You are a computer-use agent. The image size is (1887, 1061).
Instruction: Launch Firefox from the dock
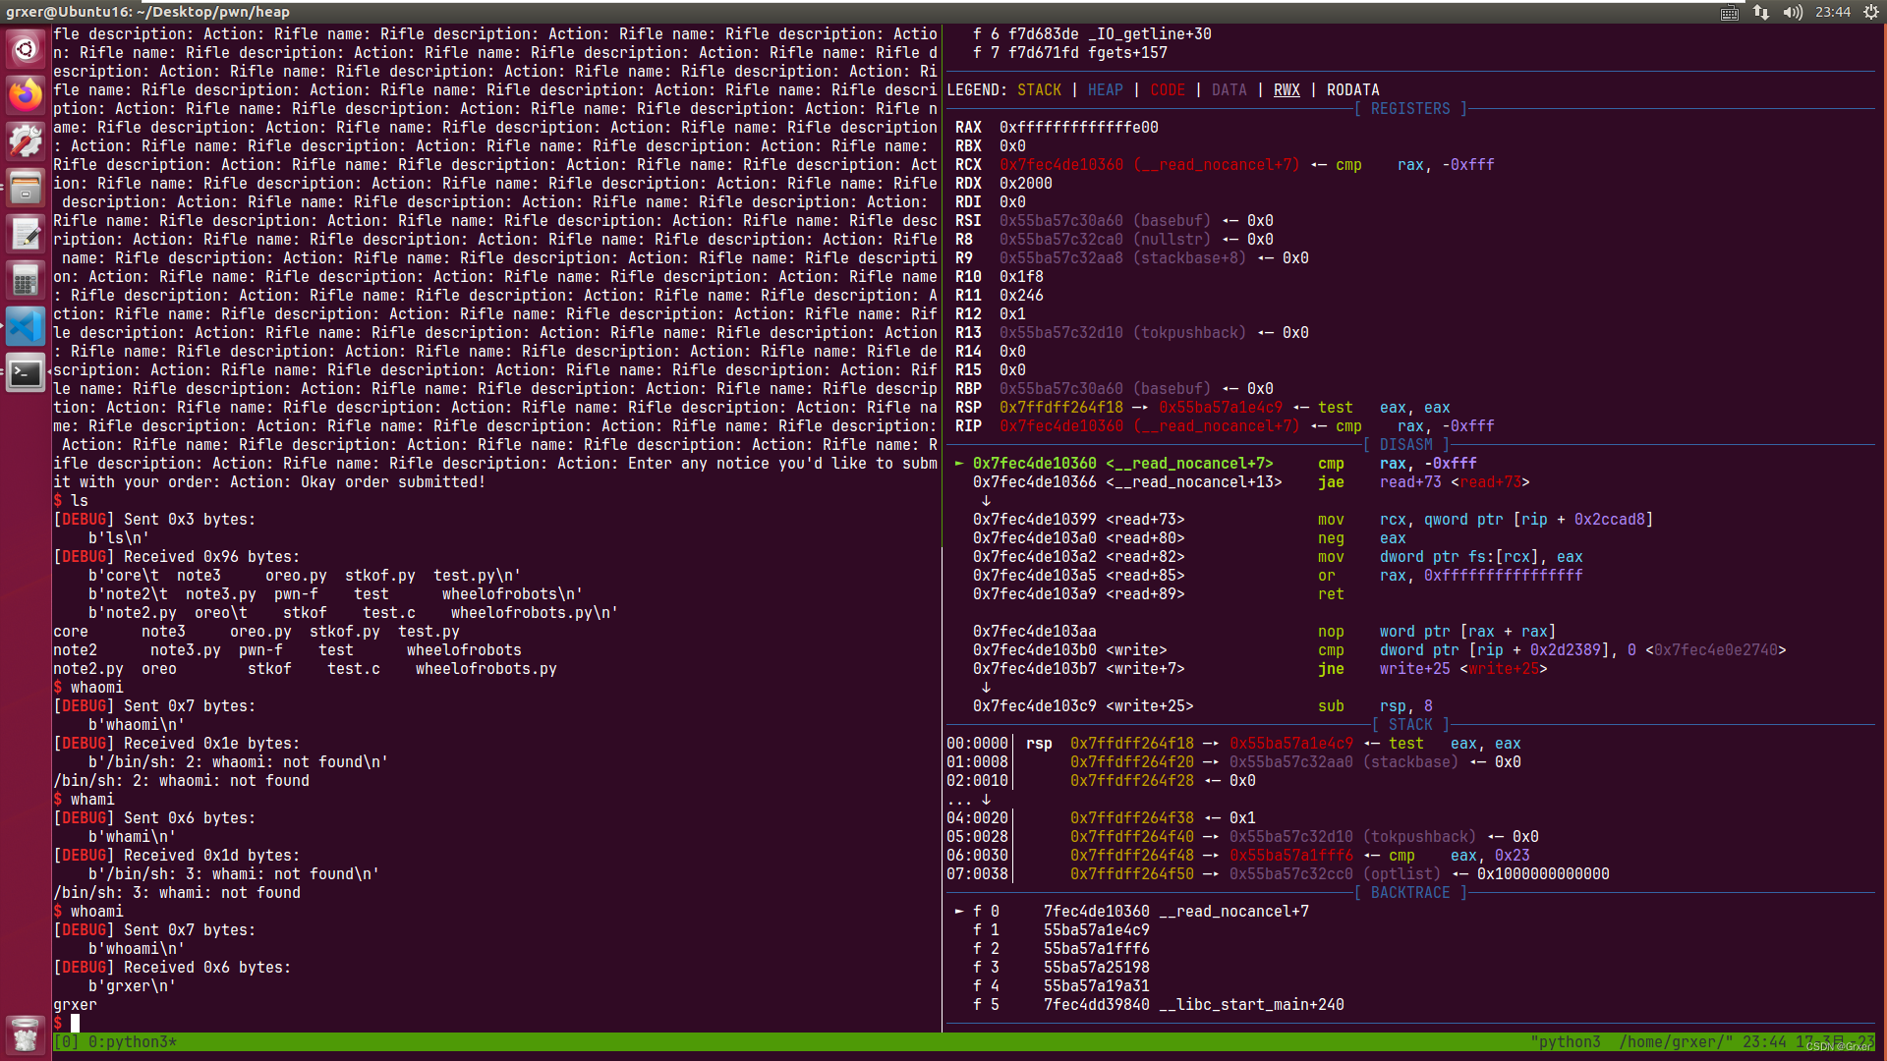(x=26, y=95)
